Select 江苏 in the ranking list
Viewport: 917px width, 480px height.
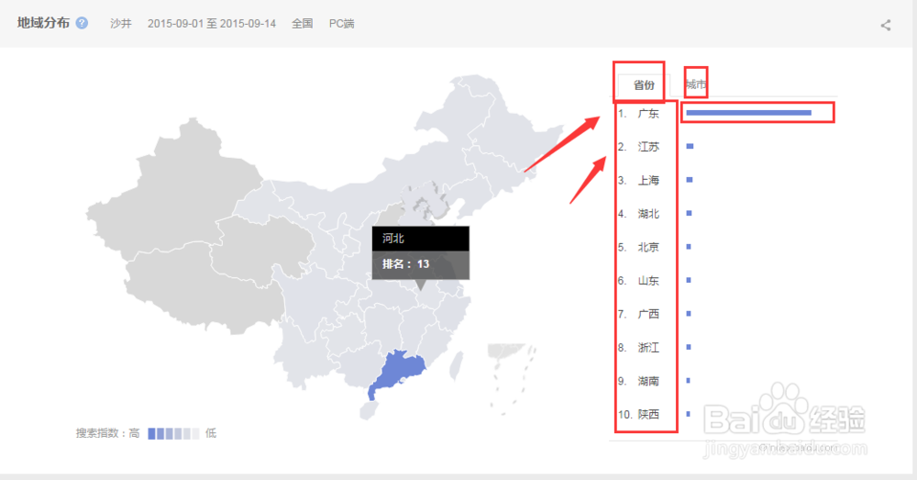click(648, 147)
